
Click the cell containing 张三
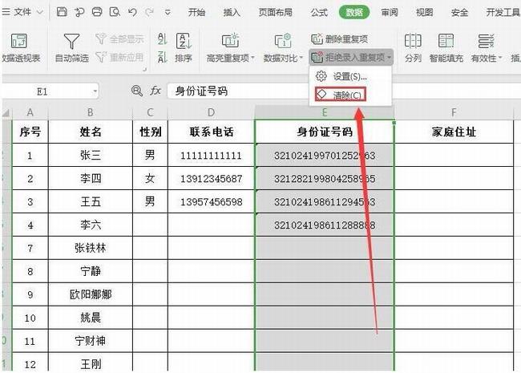click(x=91, y=156)
